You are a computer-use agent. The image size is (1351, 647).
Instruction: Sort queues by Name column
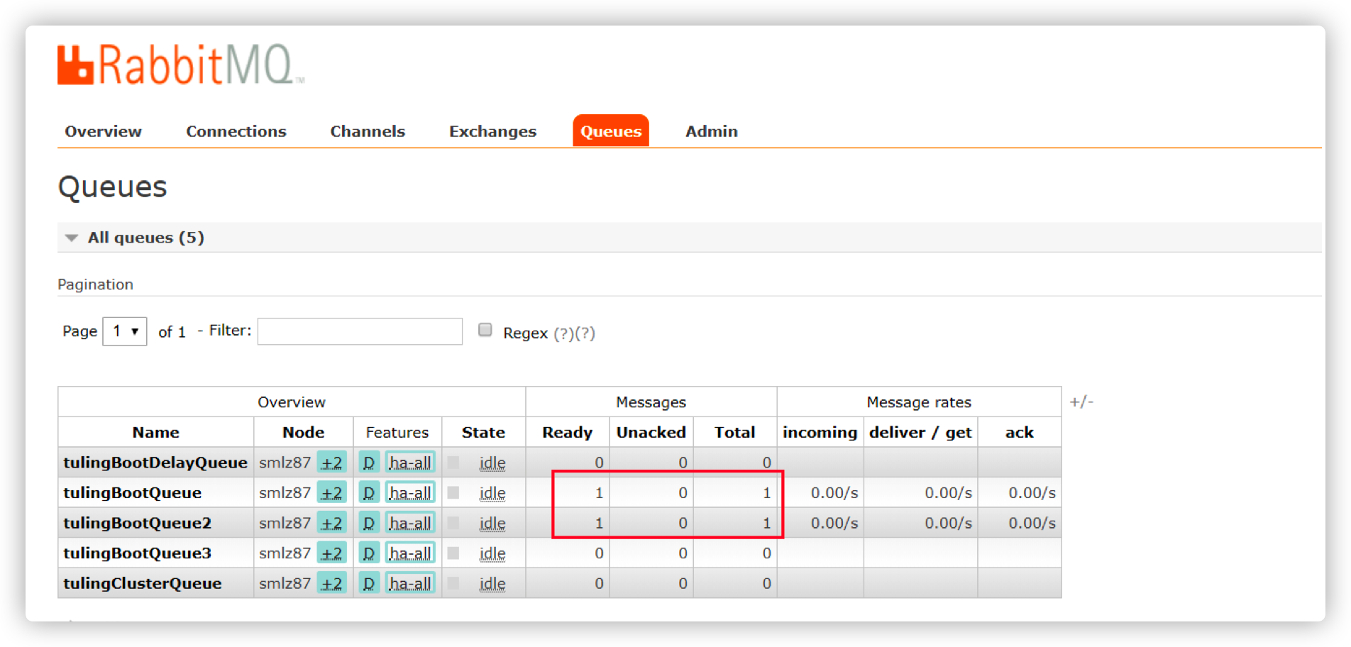coord(156,432)
